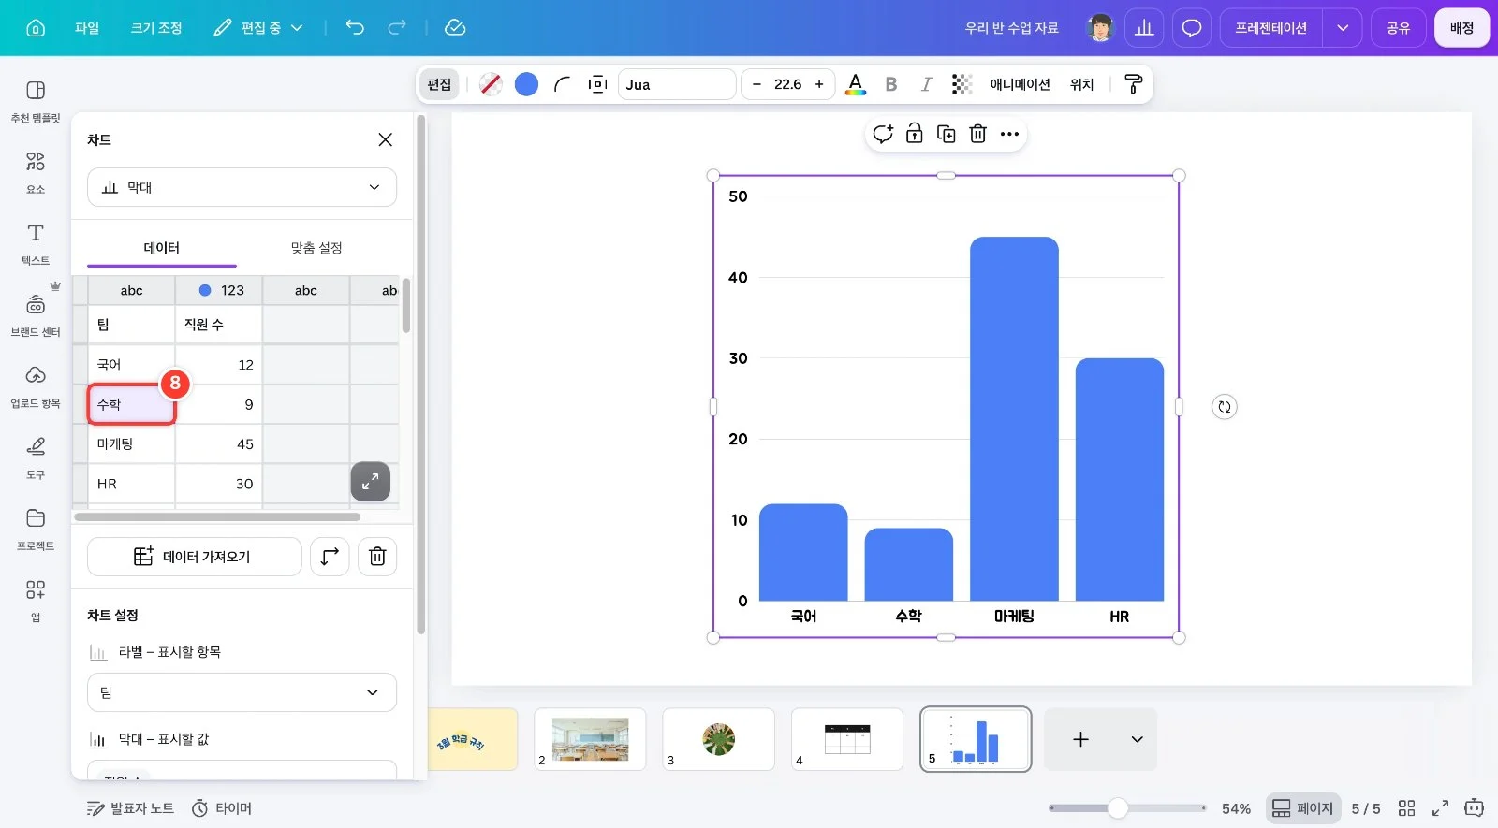Click the 마케팅 data cell
The image size is (1498, 828).
pos(131,443)
